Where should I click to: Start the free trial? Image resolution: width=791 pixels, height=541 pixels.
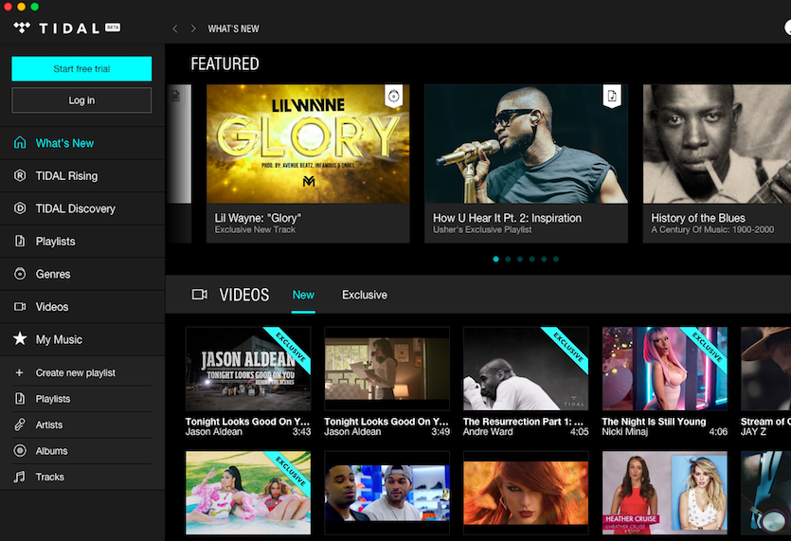pyautogui.click(x=81, y=68)
